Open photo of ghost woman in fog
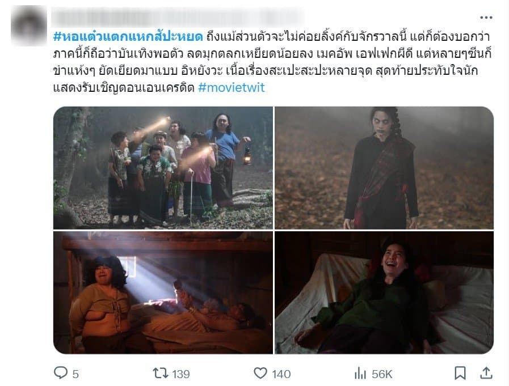 (x=384, y=168)
